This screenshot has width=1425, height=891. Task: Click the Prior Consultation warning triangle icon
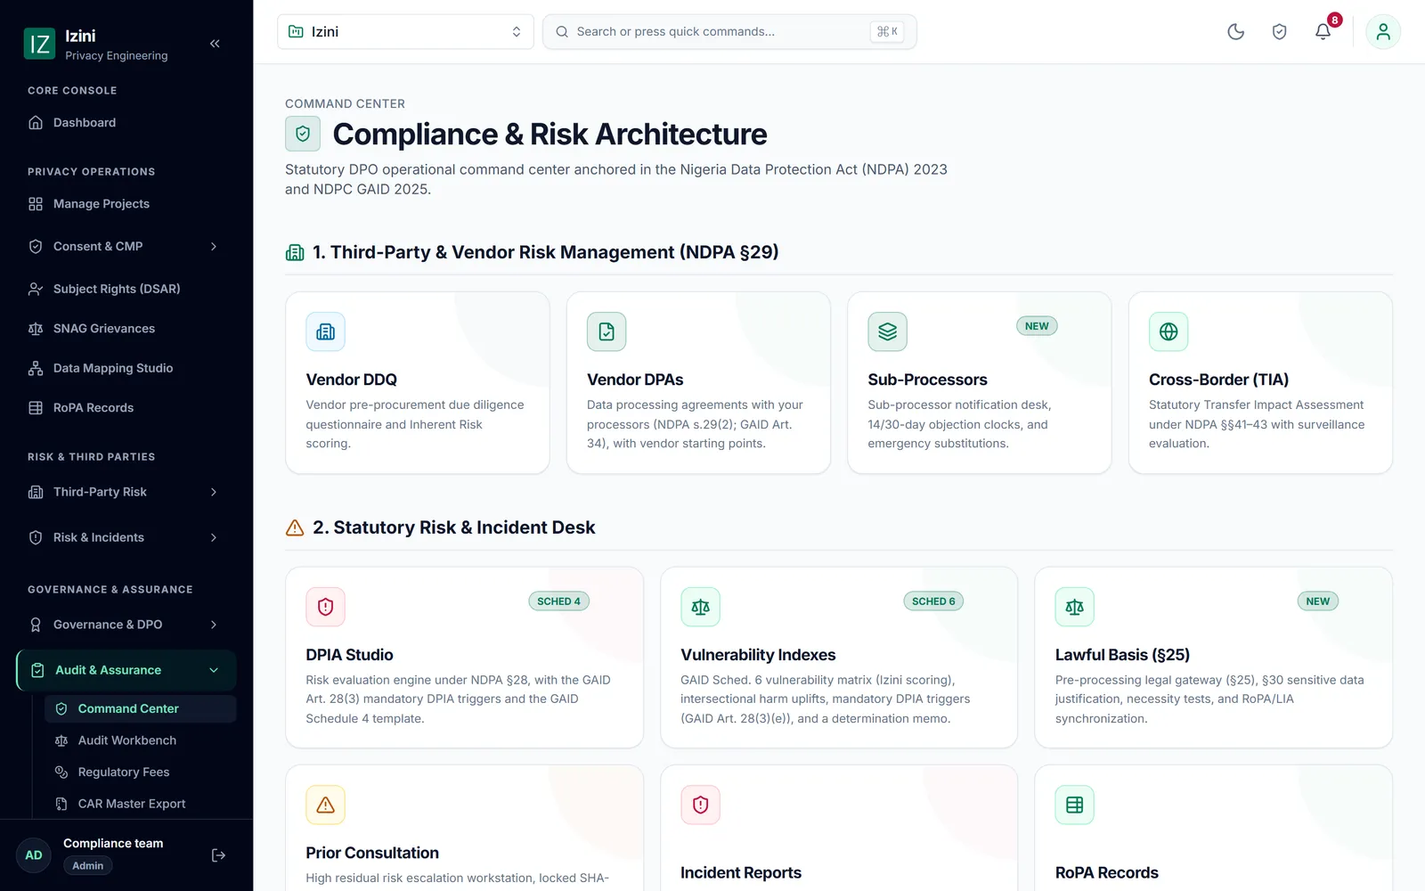(325, 805)
